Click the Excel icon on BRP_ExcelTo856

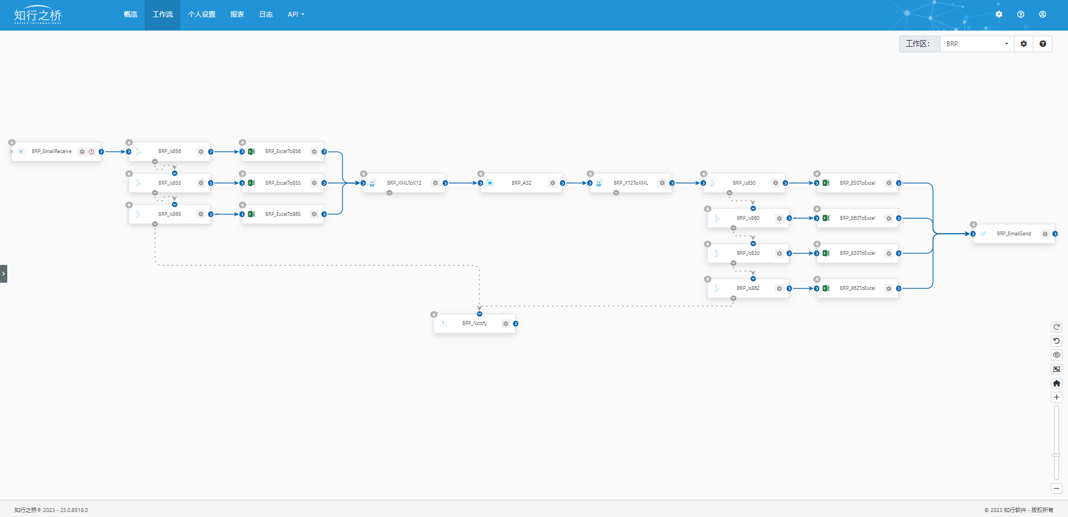252,151
